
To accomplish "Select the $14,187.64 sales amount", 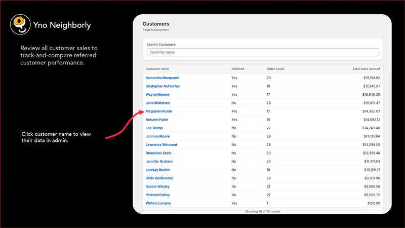I will click(372, 136).
